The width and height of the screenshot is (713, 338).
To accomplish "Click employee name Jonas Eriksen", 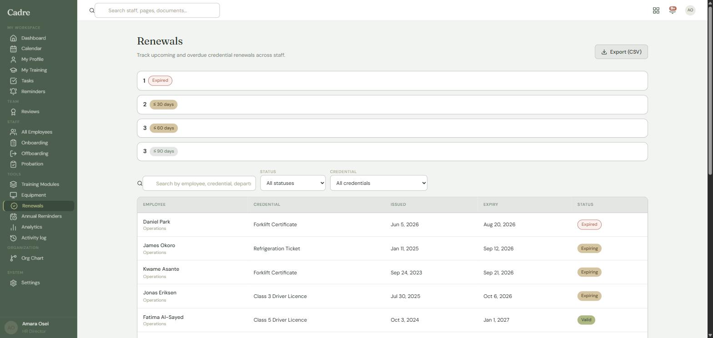I will click(160, 293).
